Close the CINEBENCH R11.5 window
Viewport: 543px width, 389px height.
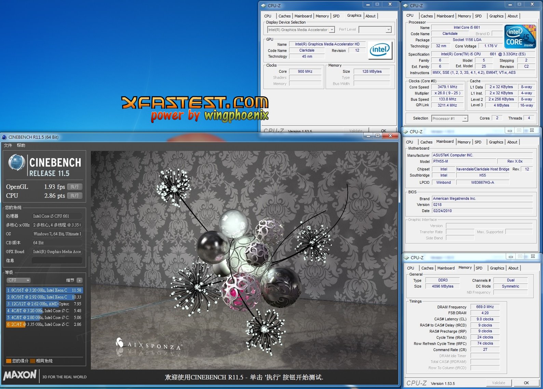pos(390,136)
